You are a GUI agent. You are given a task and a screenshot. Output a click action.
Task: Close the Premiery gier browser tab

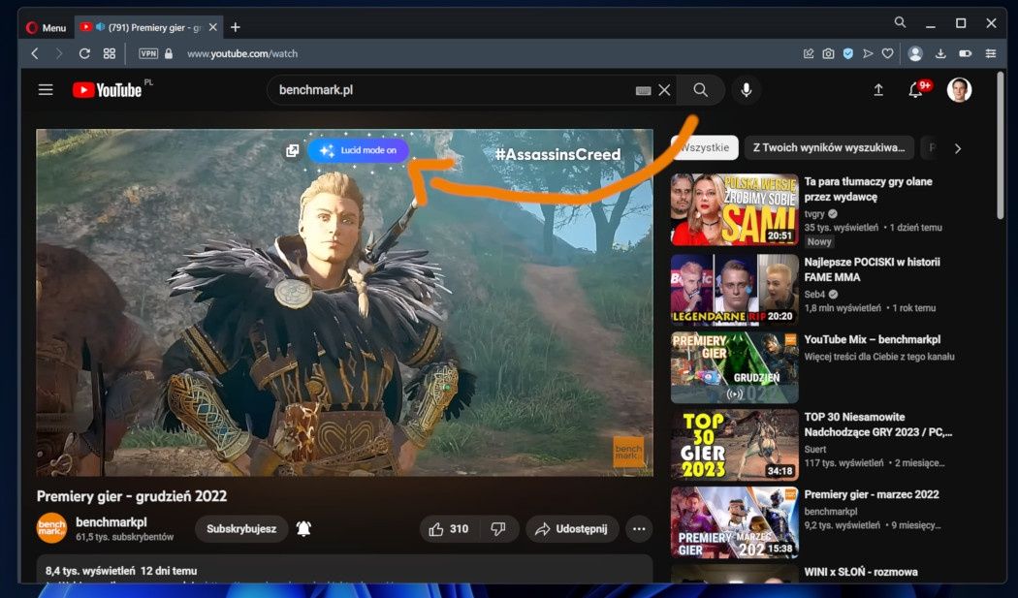point(213,27)
